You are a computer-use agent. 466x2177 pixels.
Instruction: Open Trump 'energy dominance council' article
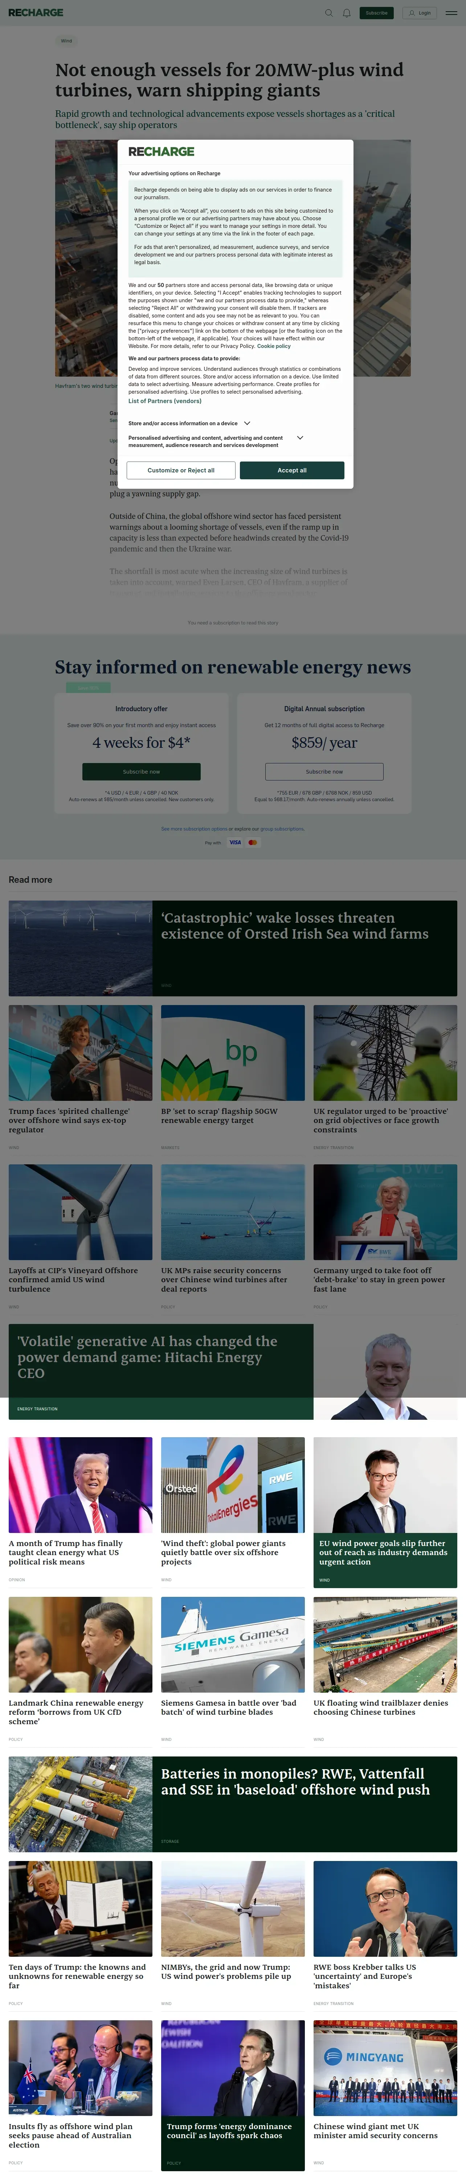pos(229,2131)
